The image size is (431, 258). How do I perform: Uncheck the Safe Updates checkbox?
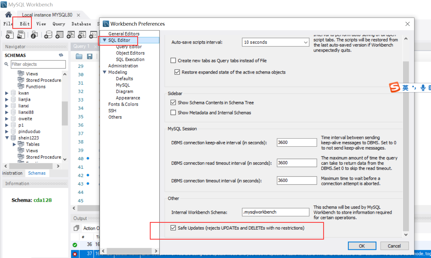pyautogui.click(x=173, y=228)
